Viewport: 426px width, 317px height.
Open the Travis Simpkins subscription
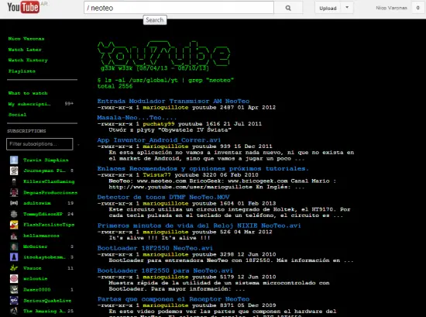(x=46, y=160)
